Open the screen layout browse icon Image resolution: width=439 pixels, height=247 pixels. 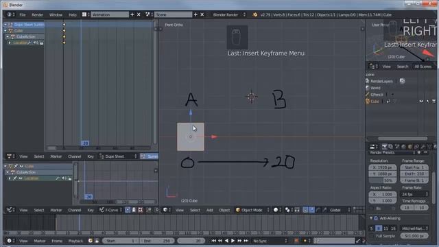tap(85, 14)
